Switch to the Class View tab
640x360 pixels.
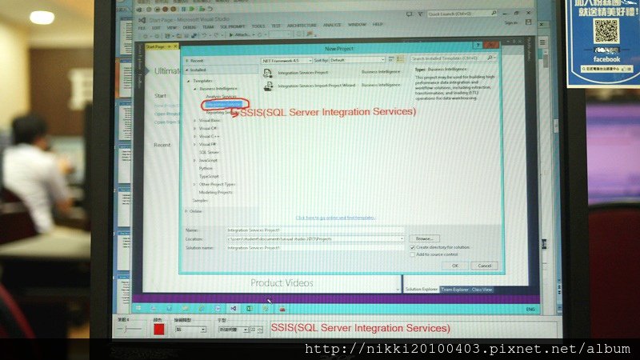[482, 290]
